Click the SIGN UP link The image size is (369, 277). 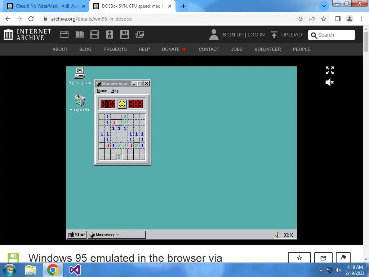pyautogui.click(x=233, y=35)
